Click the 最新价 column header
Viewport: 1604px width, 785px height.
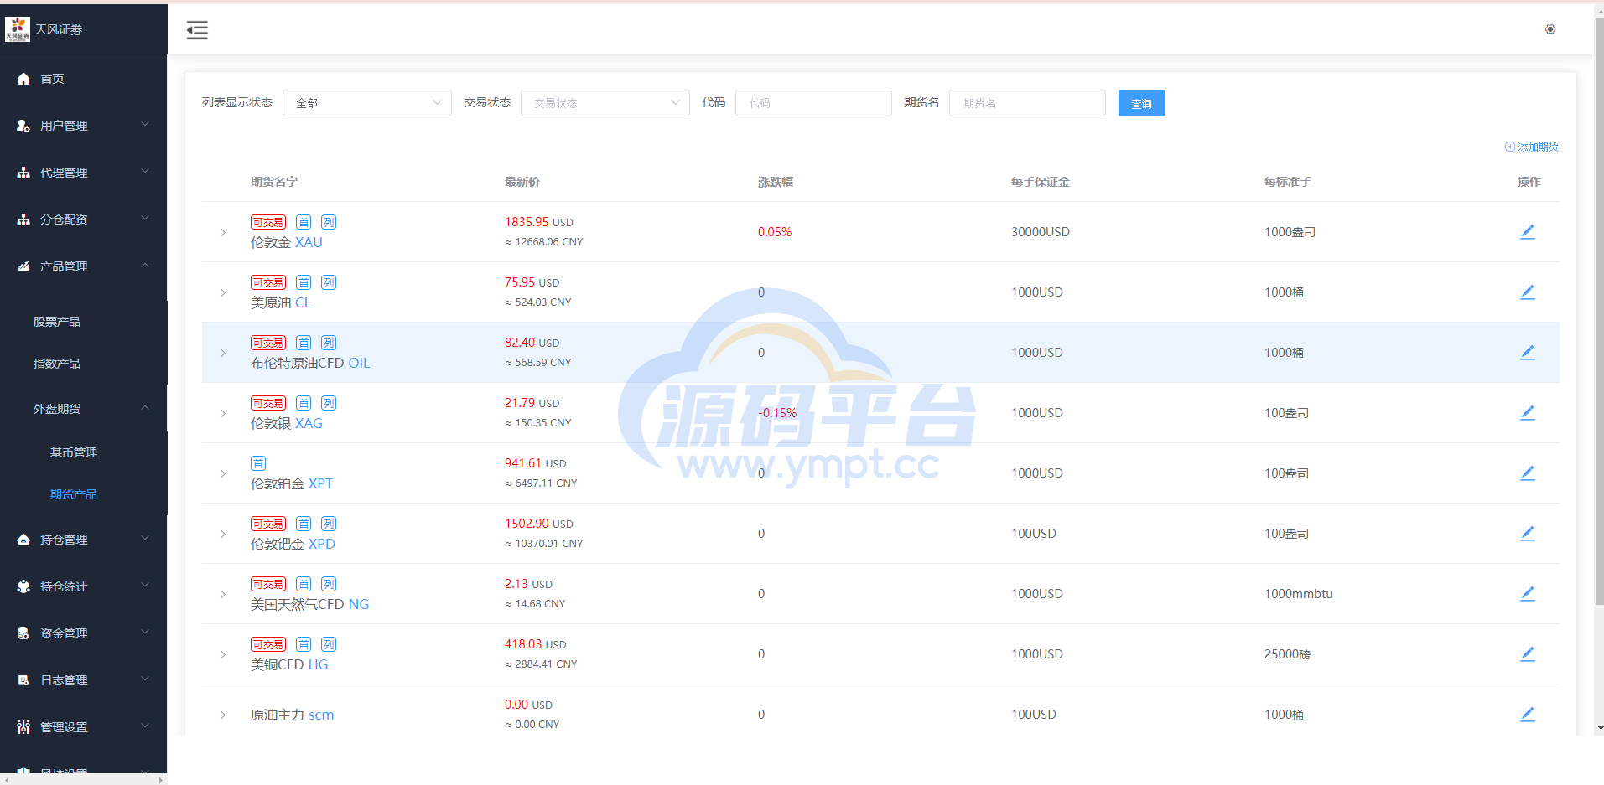click(x=522, y=182)
